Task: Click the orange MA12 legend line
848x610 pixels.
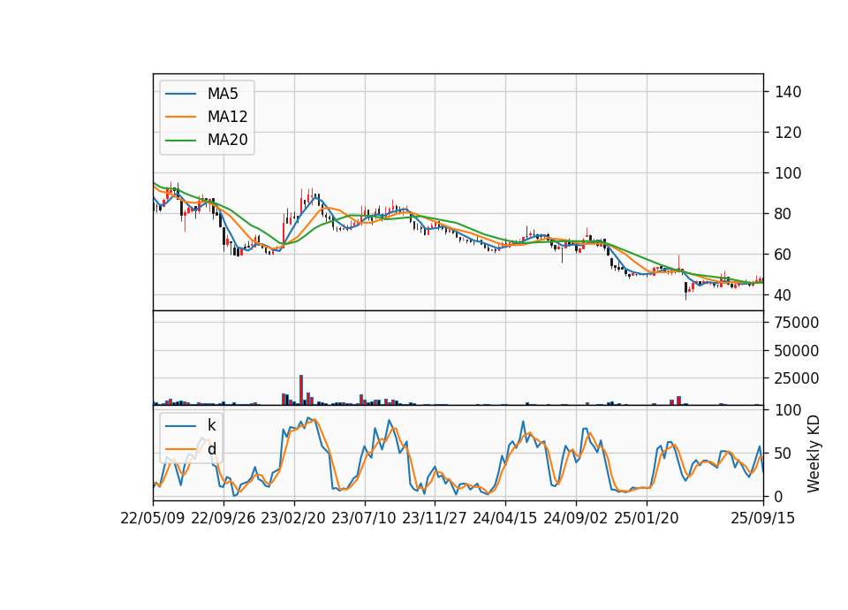Action: click(180, 117)
